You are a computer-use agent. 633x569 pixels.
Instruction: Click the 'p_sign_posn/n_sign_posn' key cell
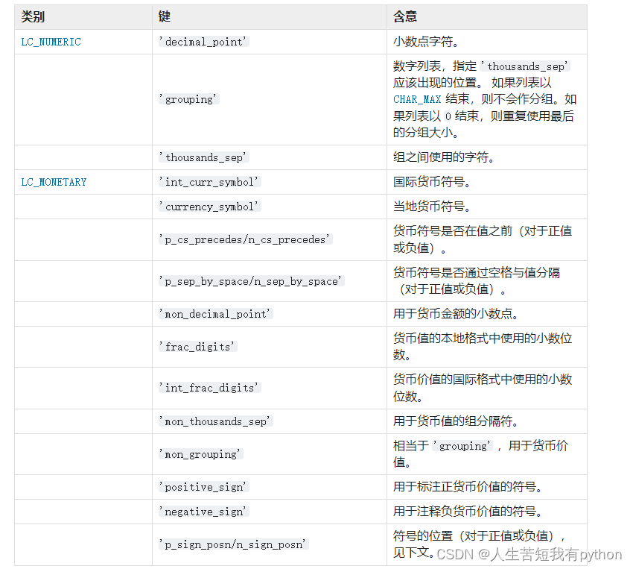pyautogui.click(x=235, y=544)
